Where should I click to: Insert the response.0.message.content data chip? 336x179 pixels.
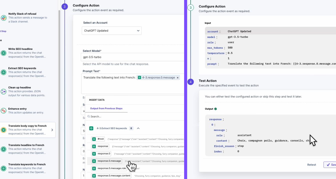(x=111, y=176)
